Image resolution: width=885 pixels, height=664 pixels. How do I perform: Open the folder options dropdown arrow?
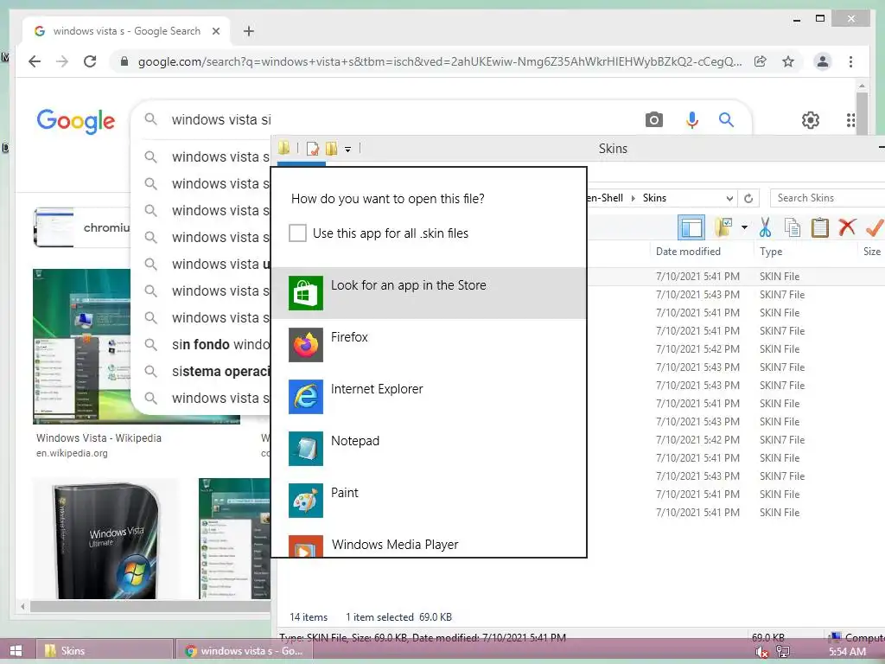[x=744, y=227]
